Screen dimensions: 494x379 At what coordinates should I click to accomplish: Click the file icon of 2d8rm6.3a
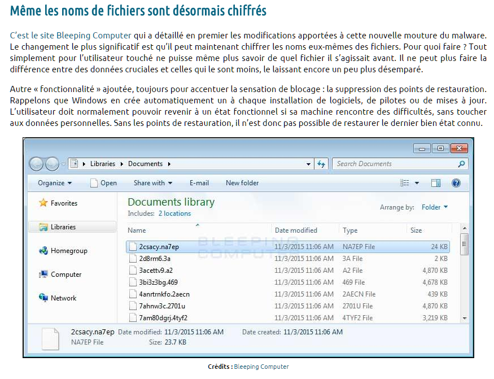coord(133,259)
